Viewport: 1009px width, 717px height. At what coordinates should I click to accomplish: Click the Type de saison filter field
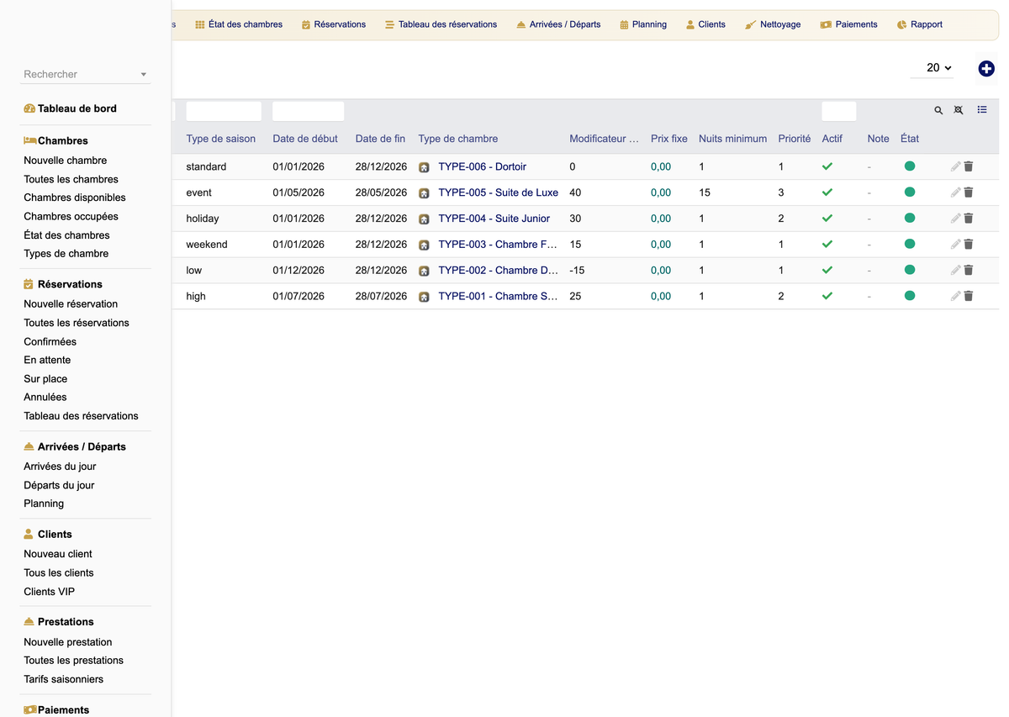click(224, 111)
